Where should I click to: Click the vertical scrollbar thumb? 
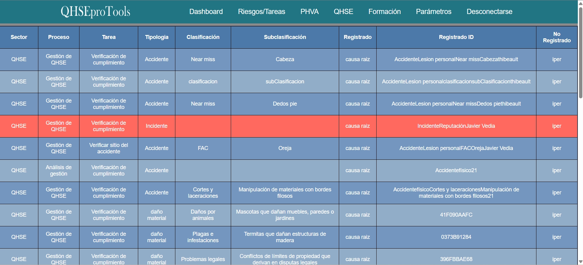pyautogui.click(x=580, y=52)
